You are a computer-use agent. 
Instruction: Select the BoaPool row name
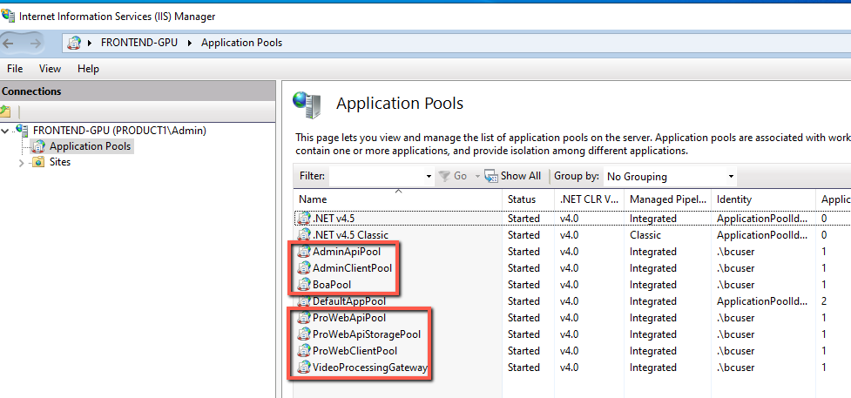[332, 285]
